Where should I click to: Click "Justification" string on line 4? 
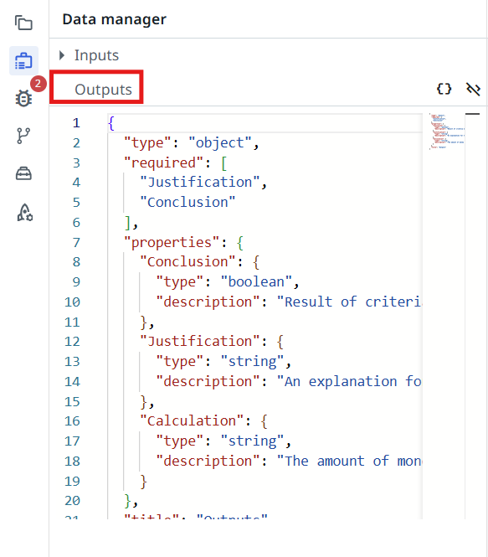[200, 183]
